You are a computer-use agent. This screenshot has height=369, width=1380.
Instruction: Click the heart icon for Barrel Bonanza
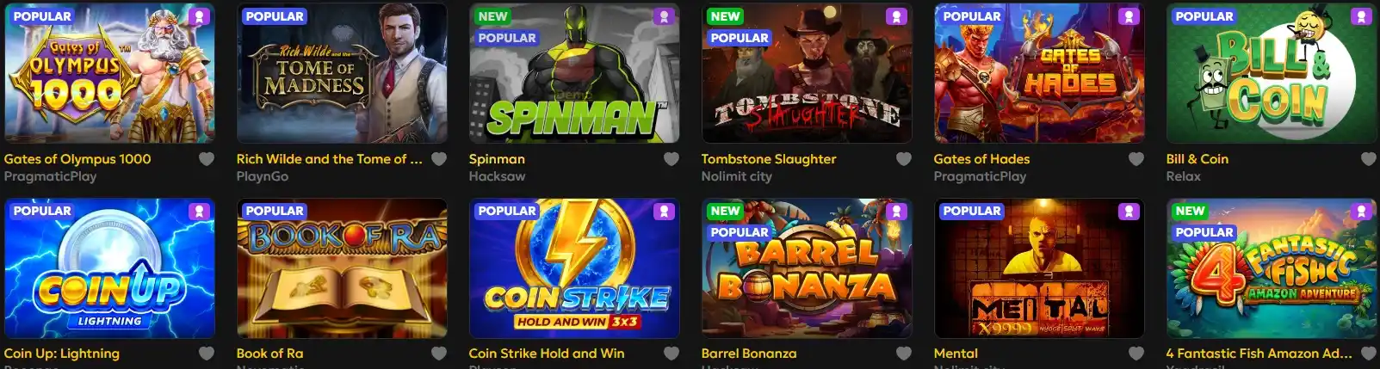[x=904, y=354]
